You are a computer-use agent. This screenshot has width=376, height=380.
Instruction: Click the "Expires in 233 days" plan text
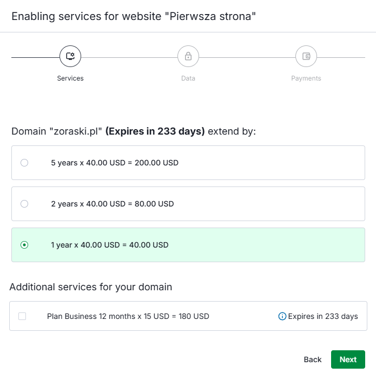pyautogui.click(x=323, y=316)
